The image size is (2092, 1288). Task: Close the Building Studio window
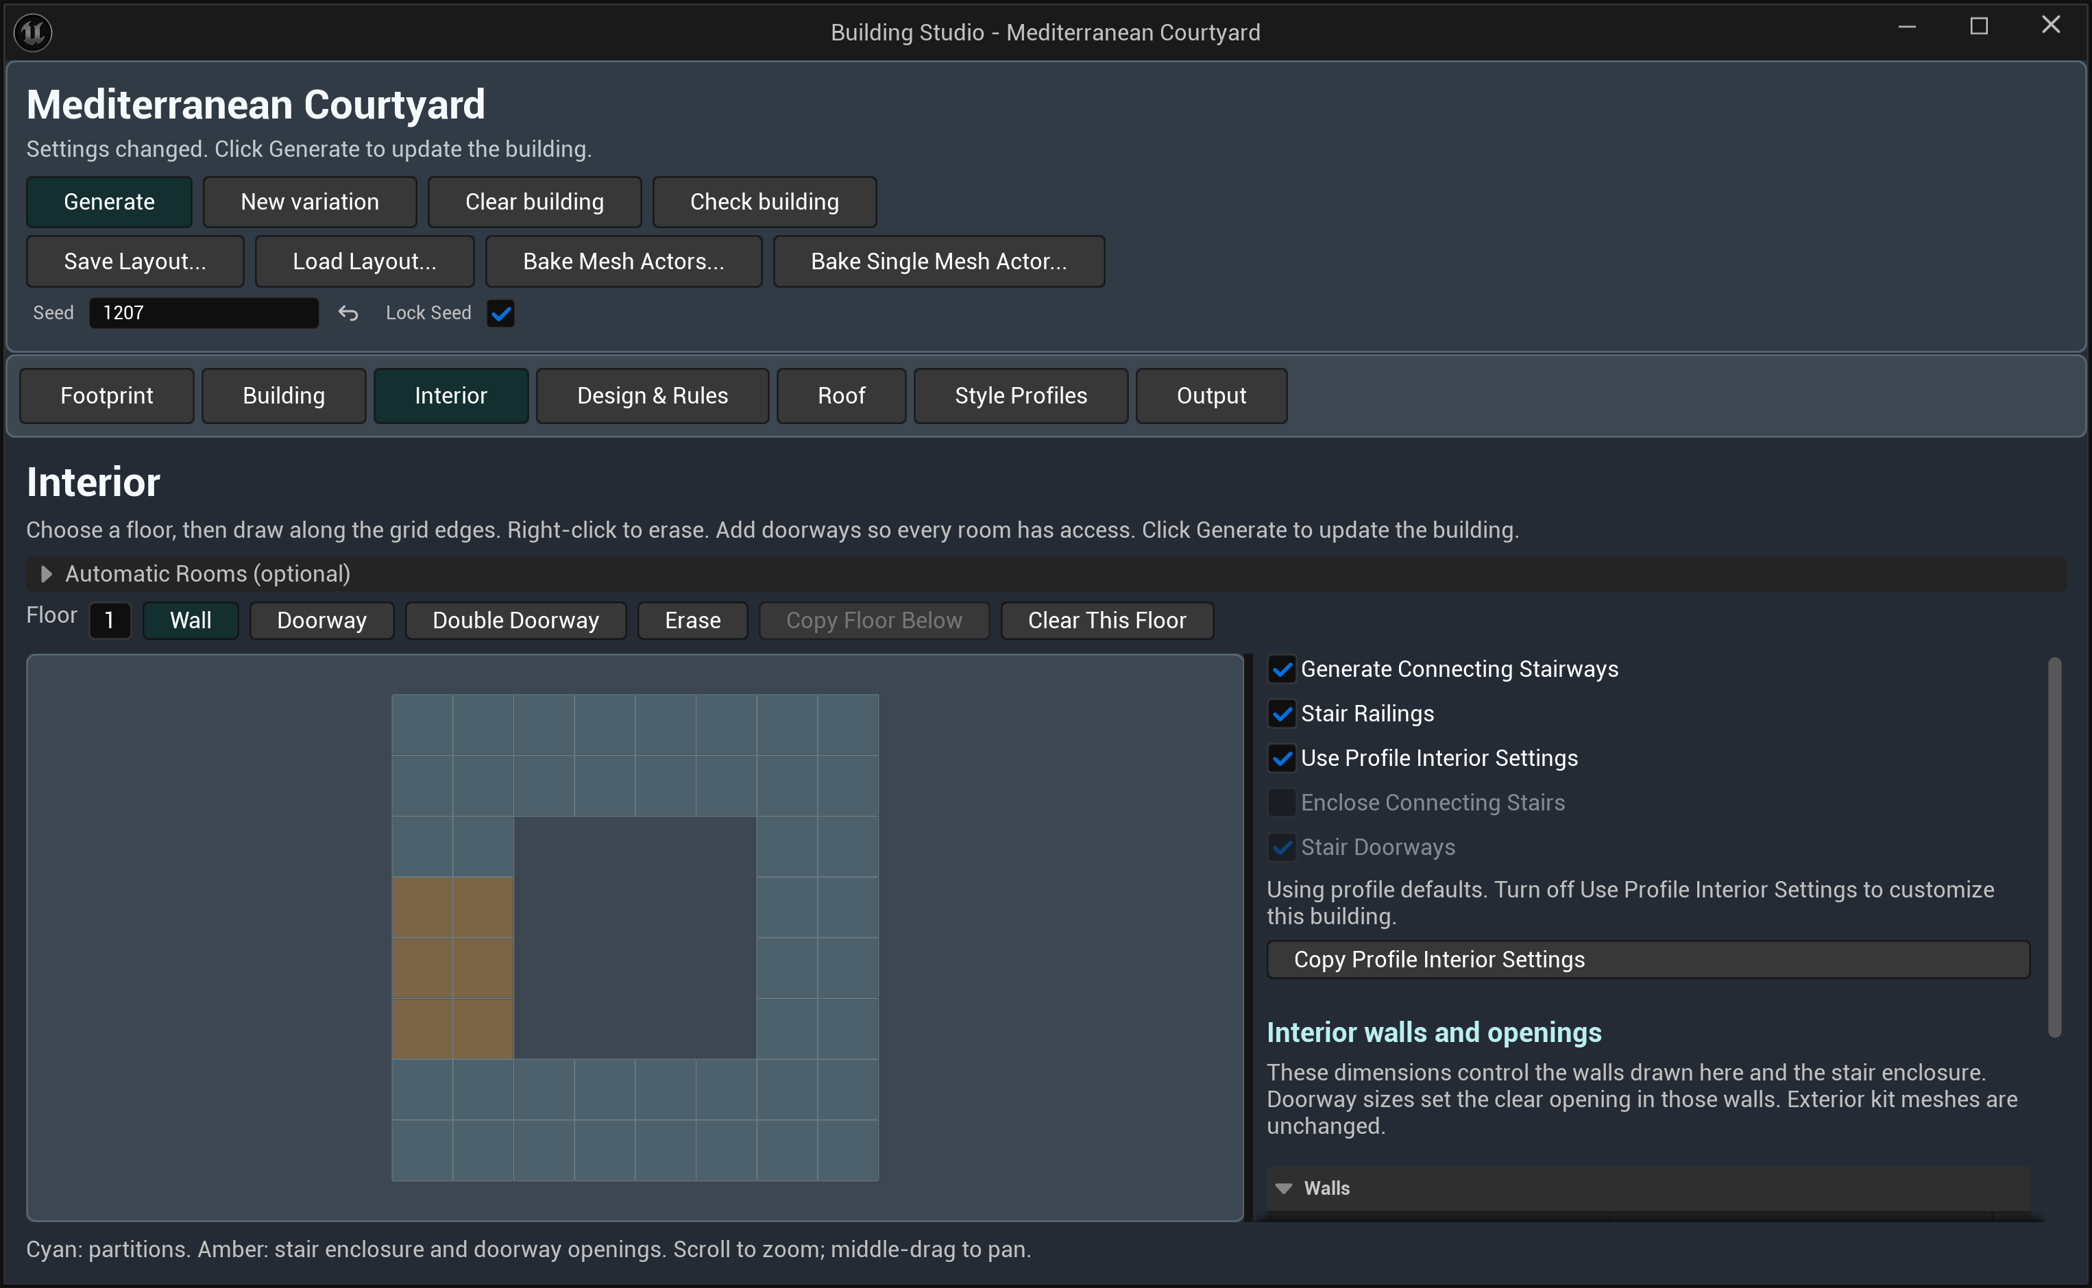coord(2050,25)
